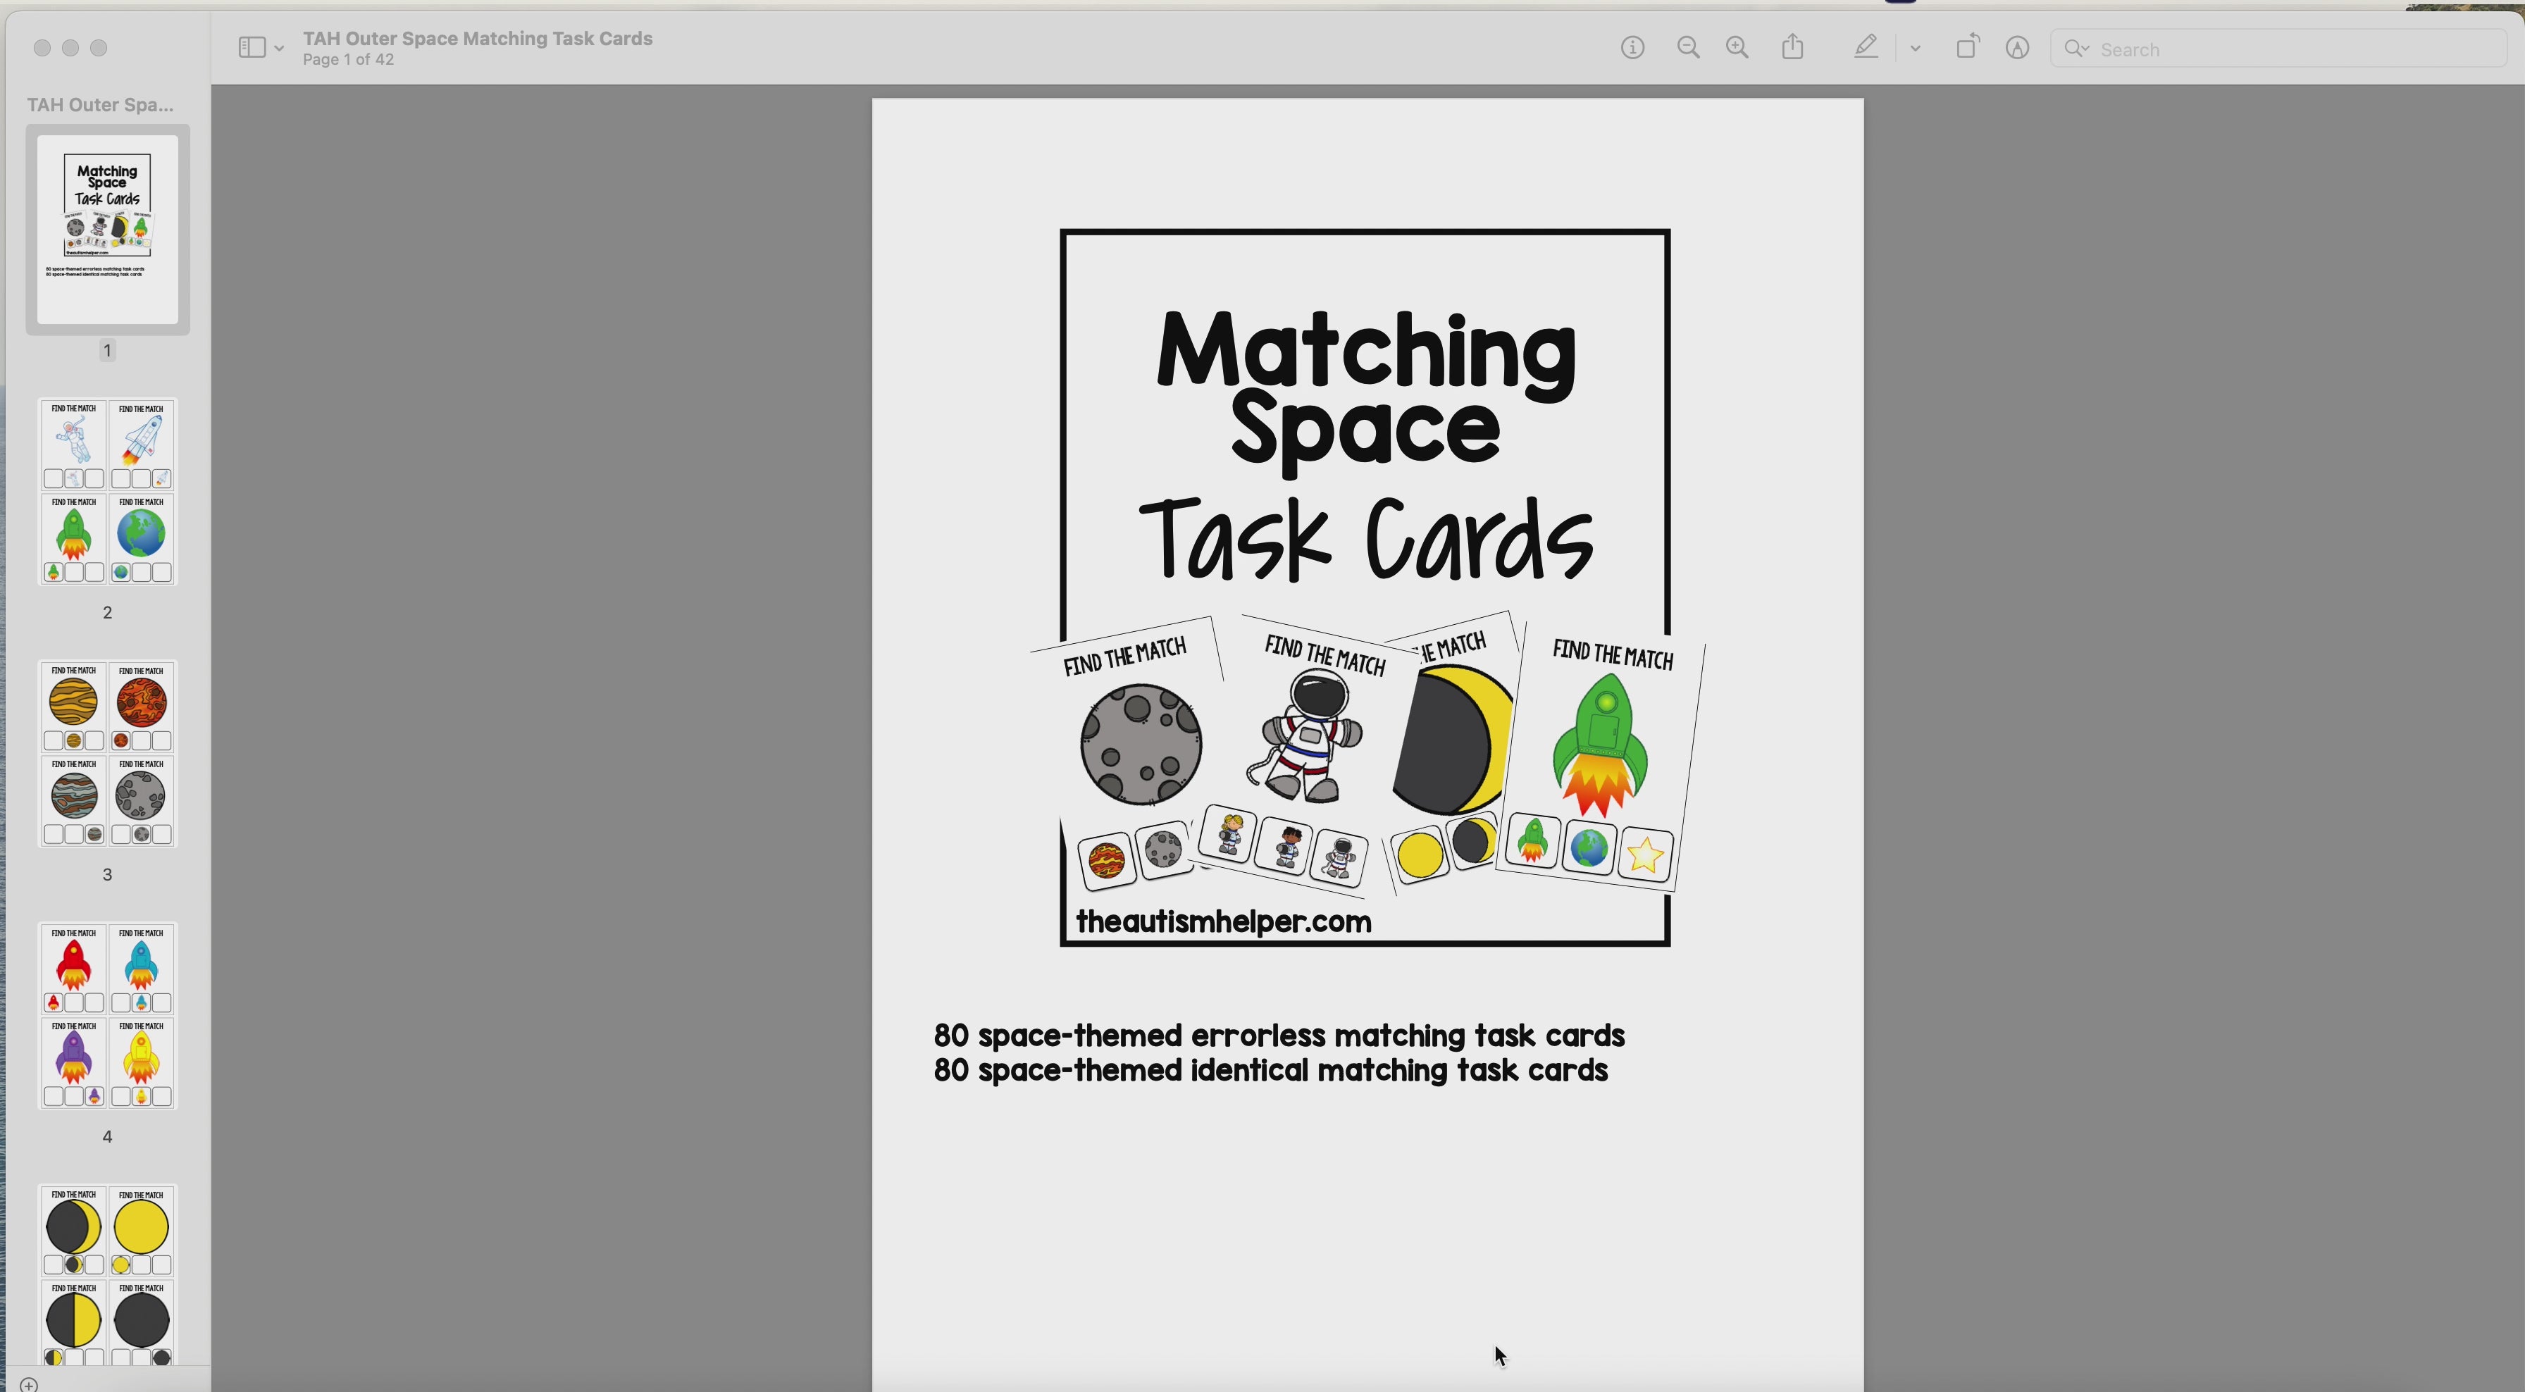Show the Markup toolbar
This screenshot has width=2525, height=1392.
(2016, 47)
